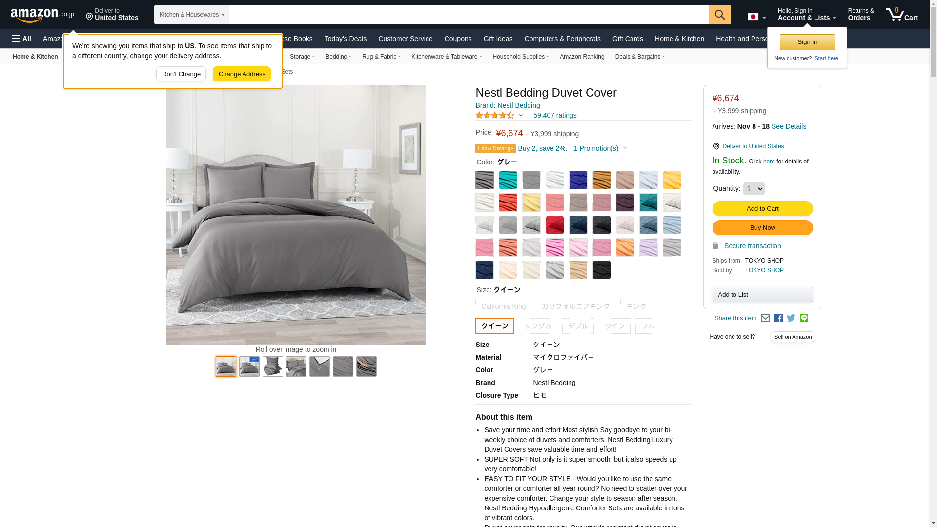Go to Today's Deals tab
Screen dimensions: 937x527
click(x=346, y=39)
